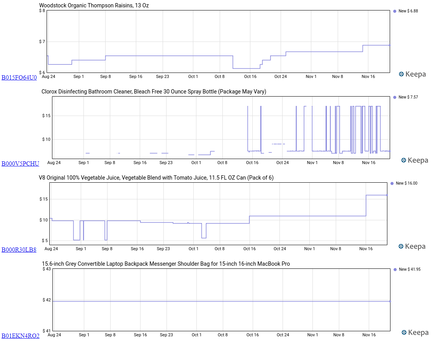Click the New $ 41.95 legend dot

pos(395,270)
